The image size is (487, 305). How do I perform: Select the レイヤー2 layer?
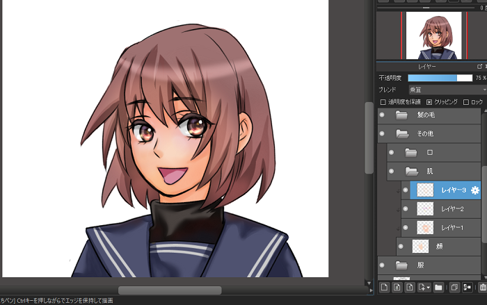[x=452, y=208]
